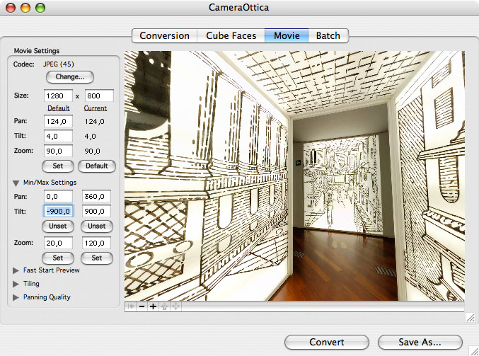479x356 pixels.
Task: Click the default Tilt field 4,0
Action: [x=58, y=136]
